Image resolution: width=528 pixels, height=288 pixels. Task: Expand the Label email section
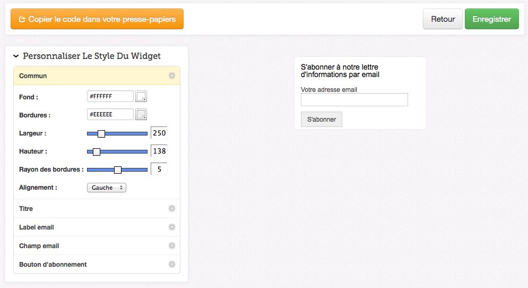37,227
